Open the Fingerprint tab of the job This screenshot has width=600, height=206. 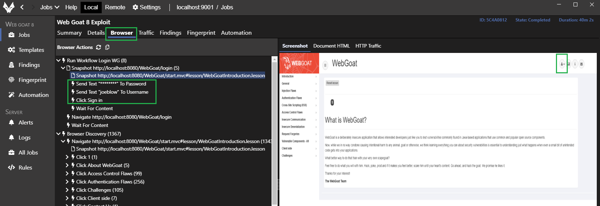[x=201, y=33]
